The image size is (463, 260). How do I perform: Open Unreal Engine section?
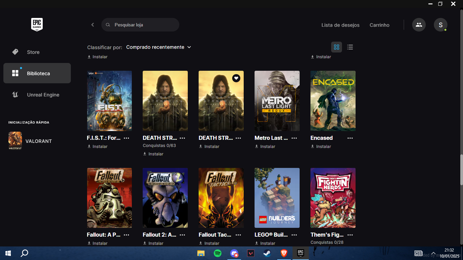[37, 95]
